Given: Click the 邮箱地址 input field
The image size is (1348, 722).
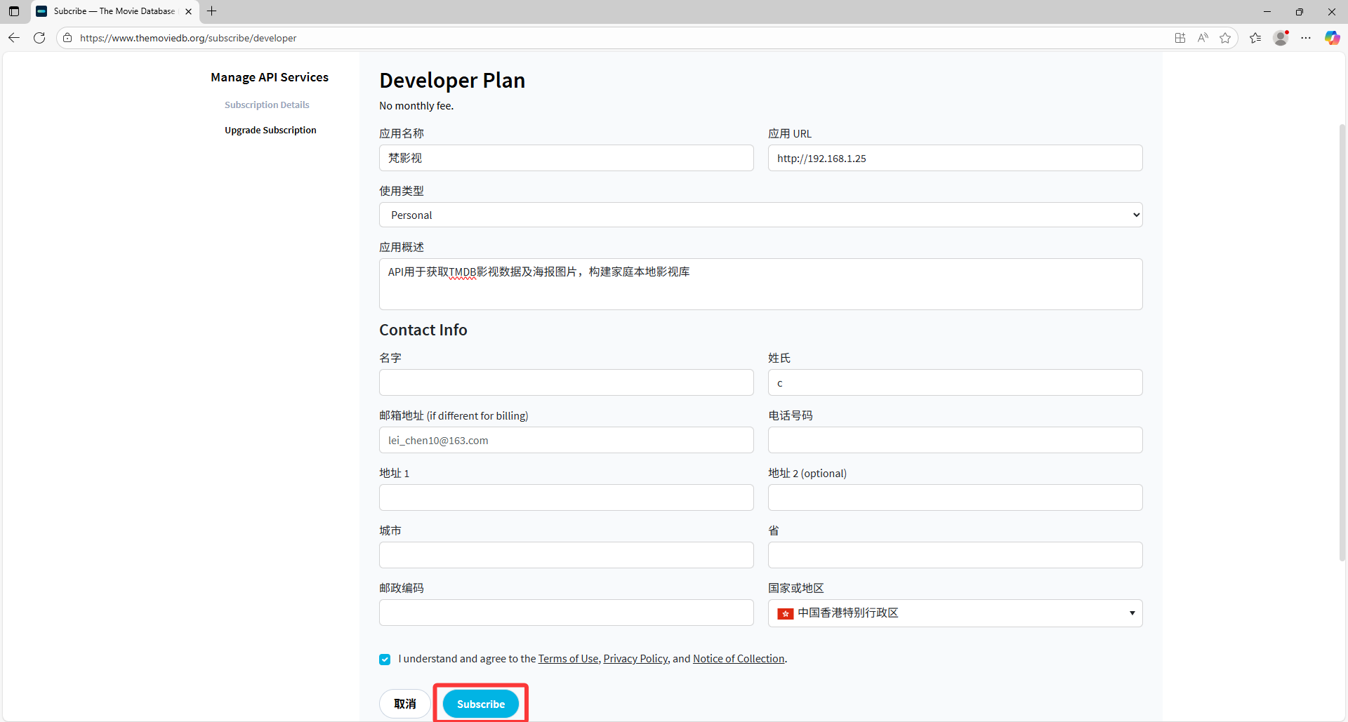Looking at the screenshot, I should coord(567,440).
